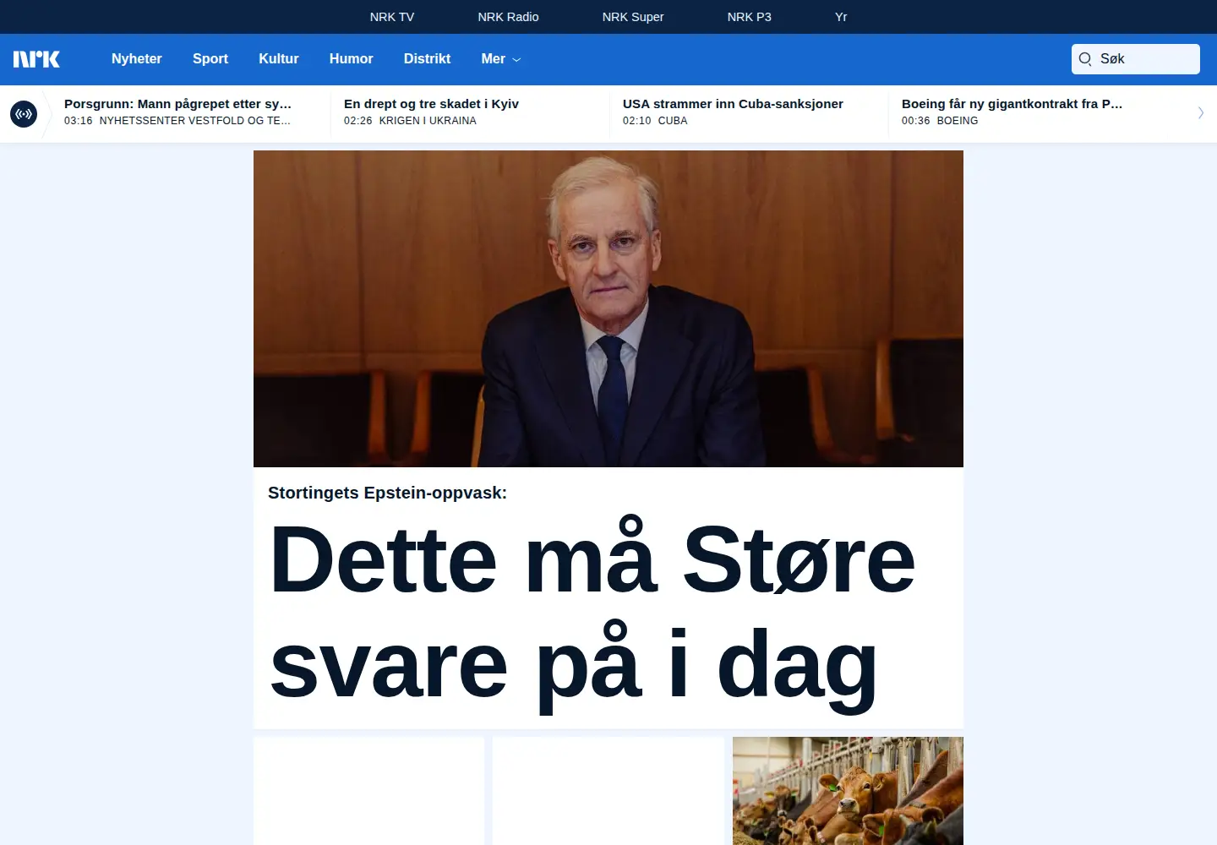Click the photo of man in suit

tap(608, 308)
